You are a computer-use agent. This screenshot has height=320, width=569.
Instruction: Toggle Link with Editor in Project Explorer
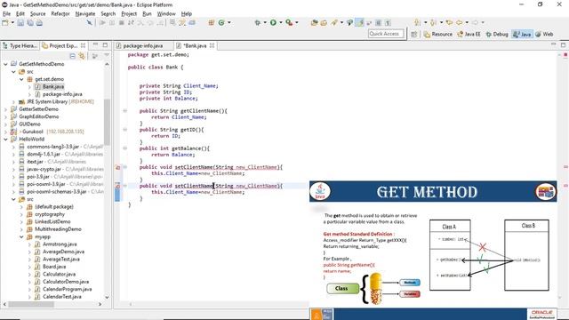(82, 56)
